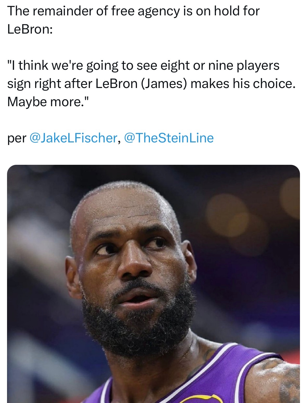Click the word "choice." in the quote
Screen dimensions: 307x403
[x=274, y=84]
